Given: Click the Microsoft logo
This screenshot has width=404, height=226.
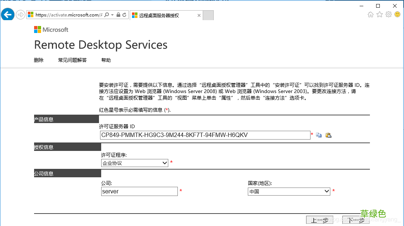Looking at the screenshot, I should pyautogui.click(x=51, y=29).
